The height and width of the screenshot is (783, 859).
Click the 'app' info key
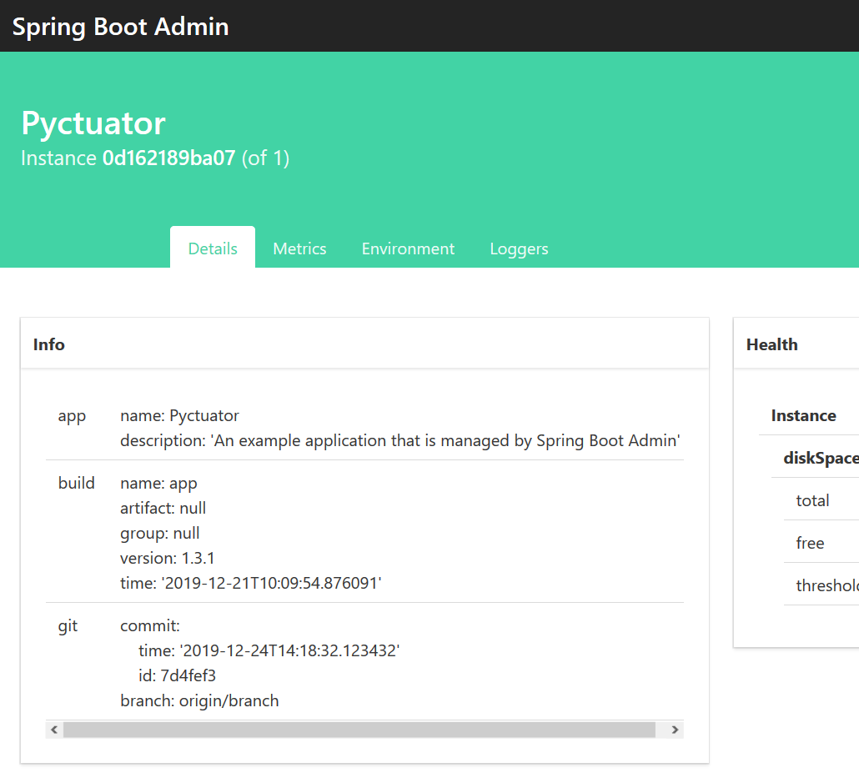[72, 416]
